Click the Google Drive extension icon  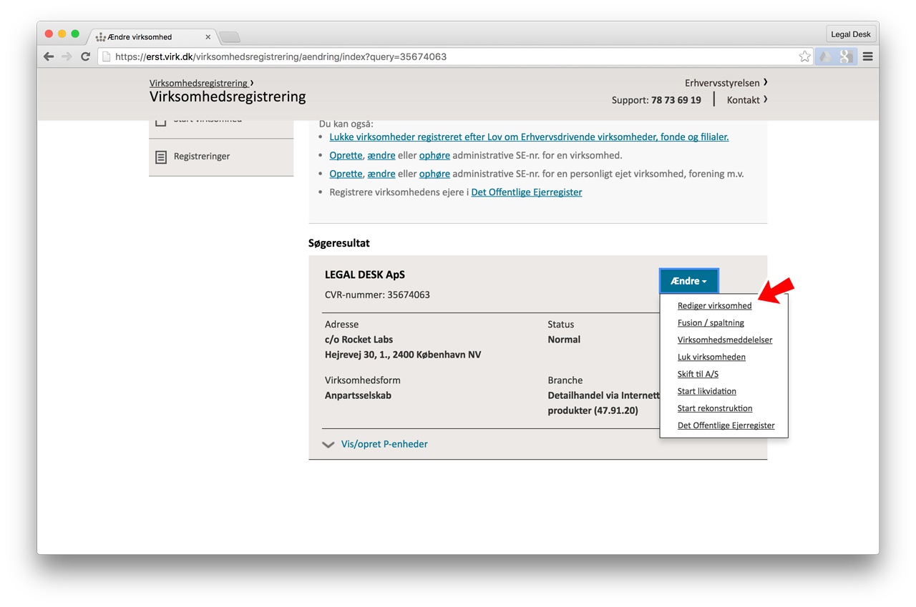[x=826, y=56]
